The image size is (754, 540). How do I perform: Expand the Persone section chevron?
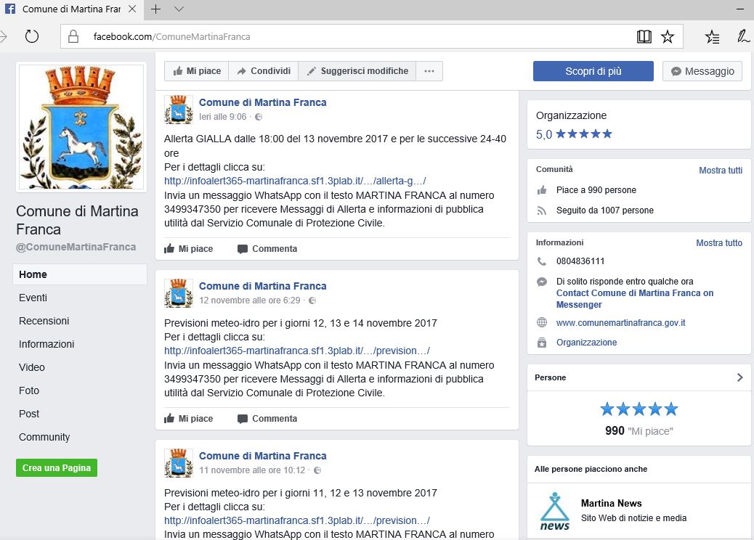(739, 377)
